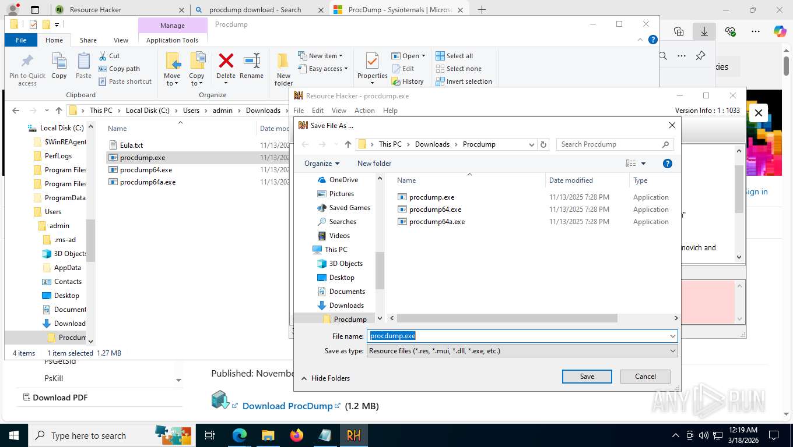This screenshot has width=793, height=447.
Task: Click the Properties icon in ribbon
Action: tap(372, 61)
